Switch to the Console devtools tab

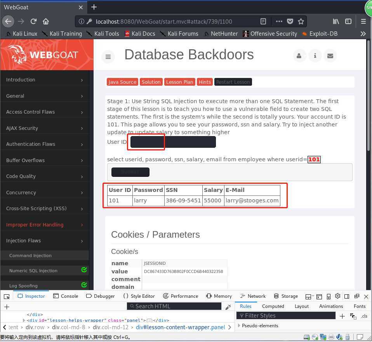point(66,297)
